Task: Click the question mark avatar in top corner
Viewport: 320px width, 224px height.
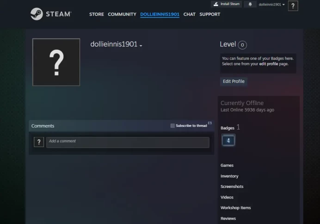Action: point(293,6)
